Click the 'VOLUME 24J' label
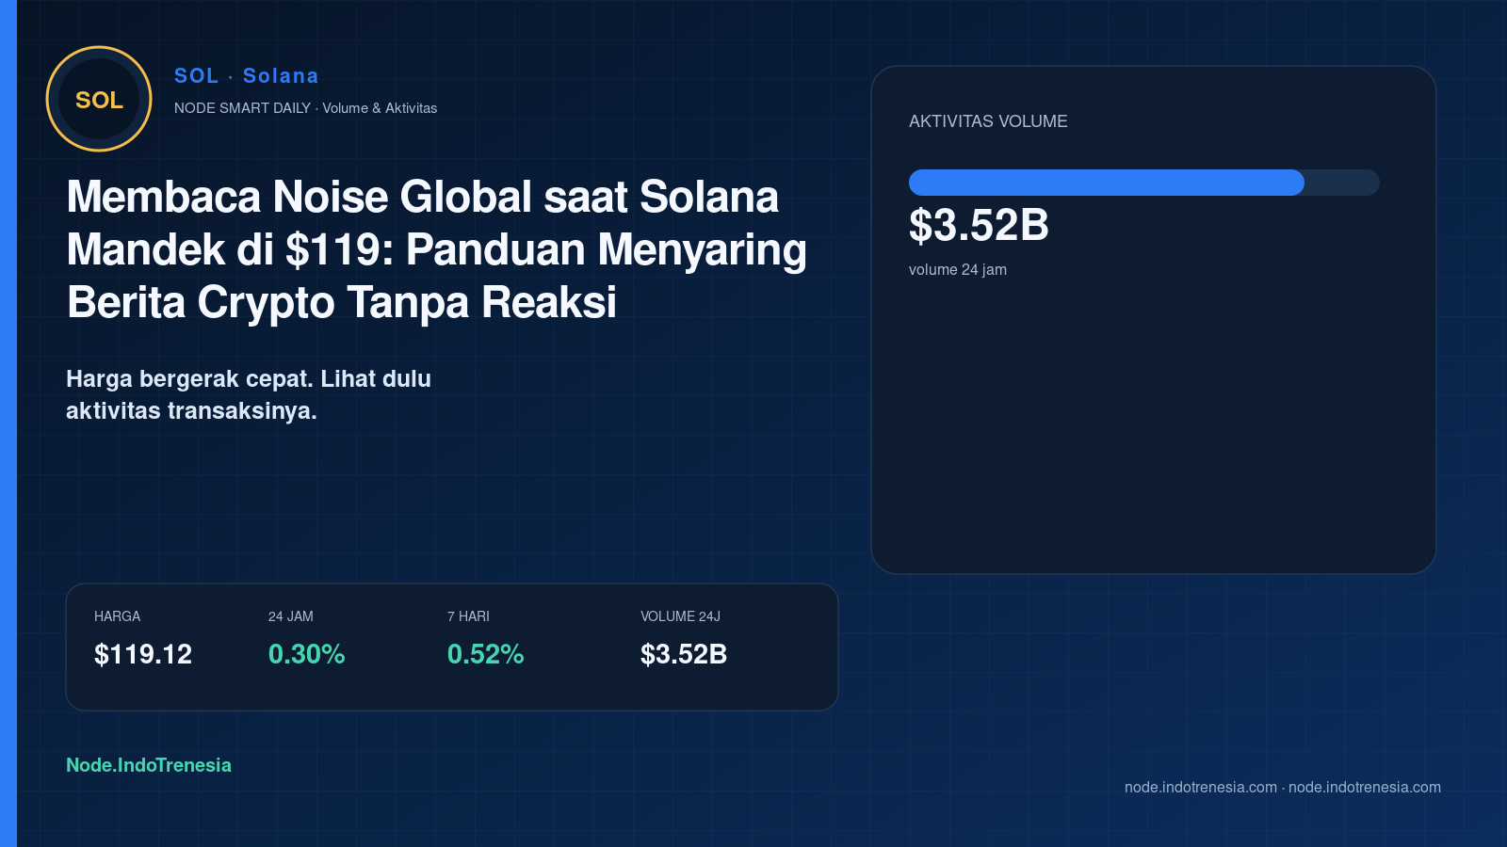This screenshot has height=847, width=1507. coord(680,616)
